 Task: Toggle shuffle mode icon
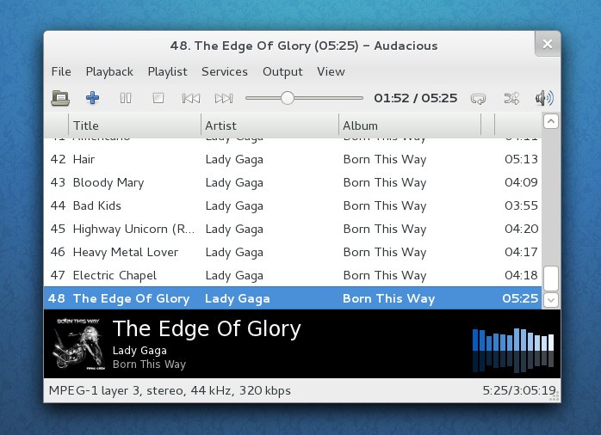511,99
